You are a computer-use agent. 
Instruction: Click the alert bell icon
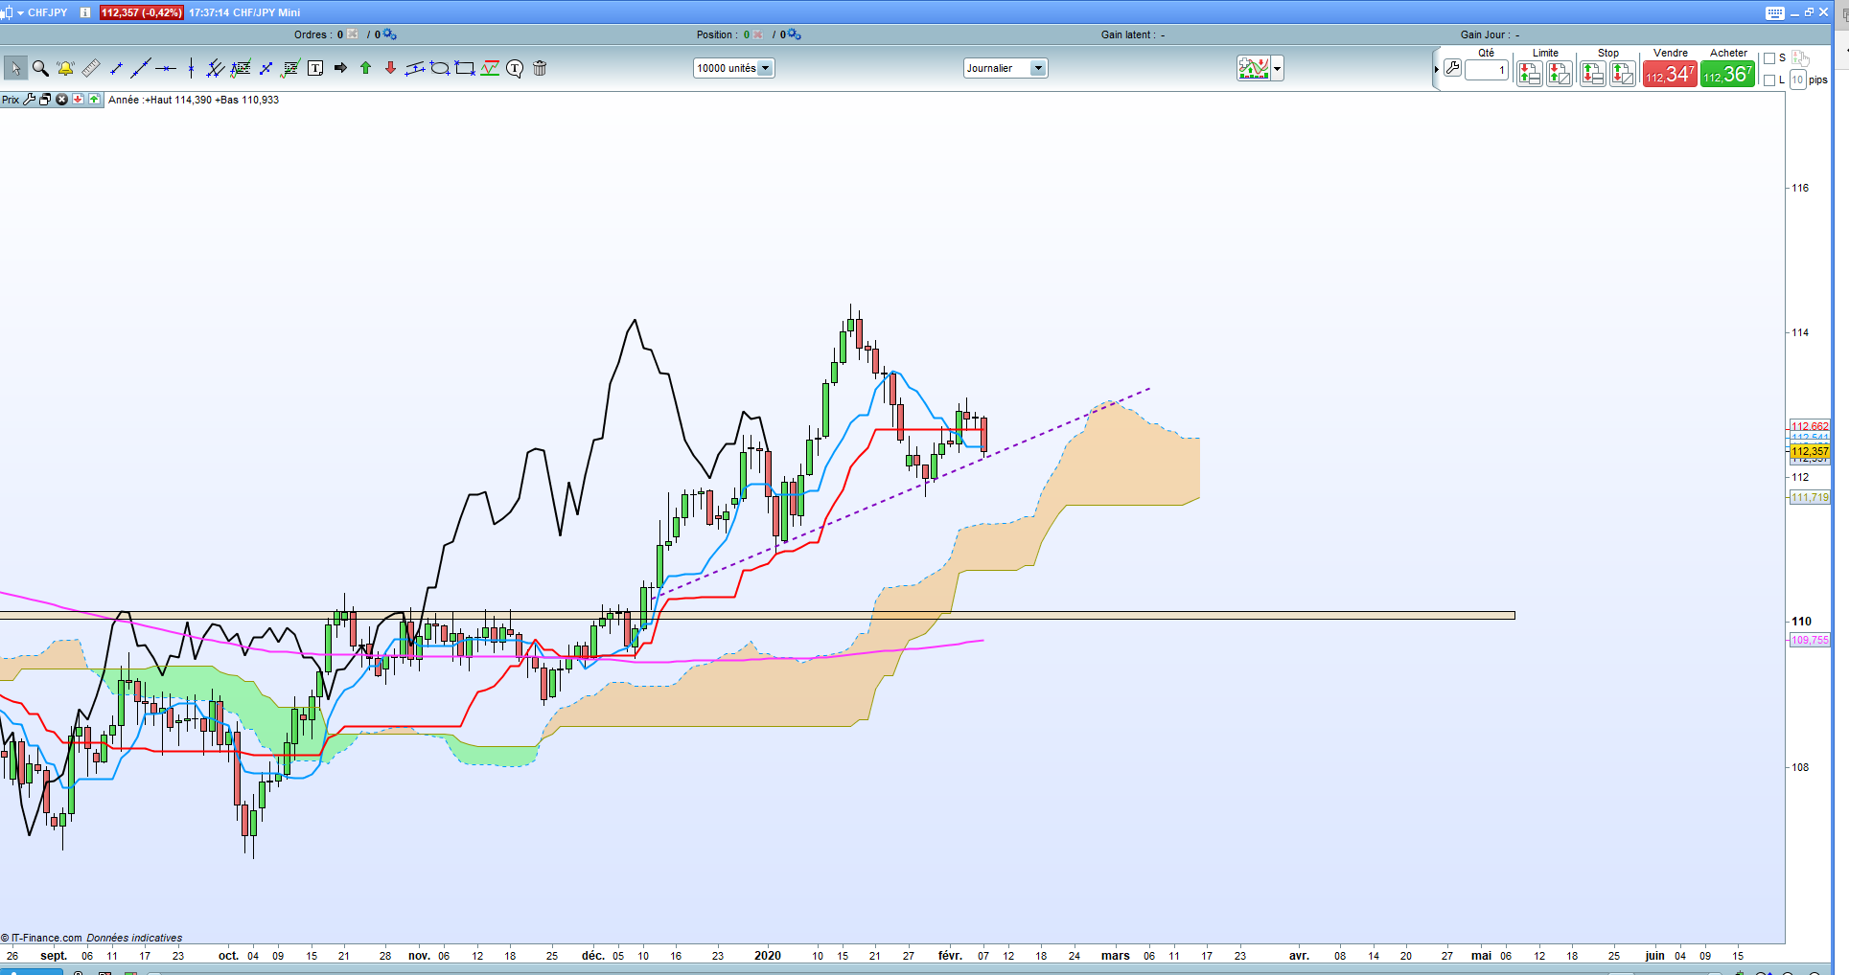(x=65, y=68)
